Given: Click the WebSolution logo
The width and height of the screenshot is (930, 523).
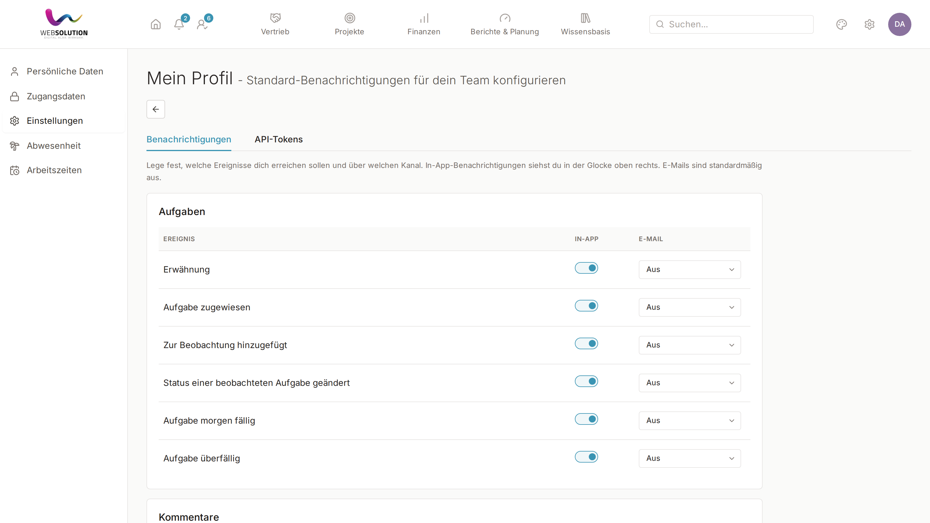Looking at the screenshot, I should (x=64, y=24).
